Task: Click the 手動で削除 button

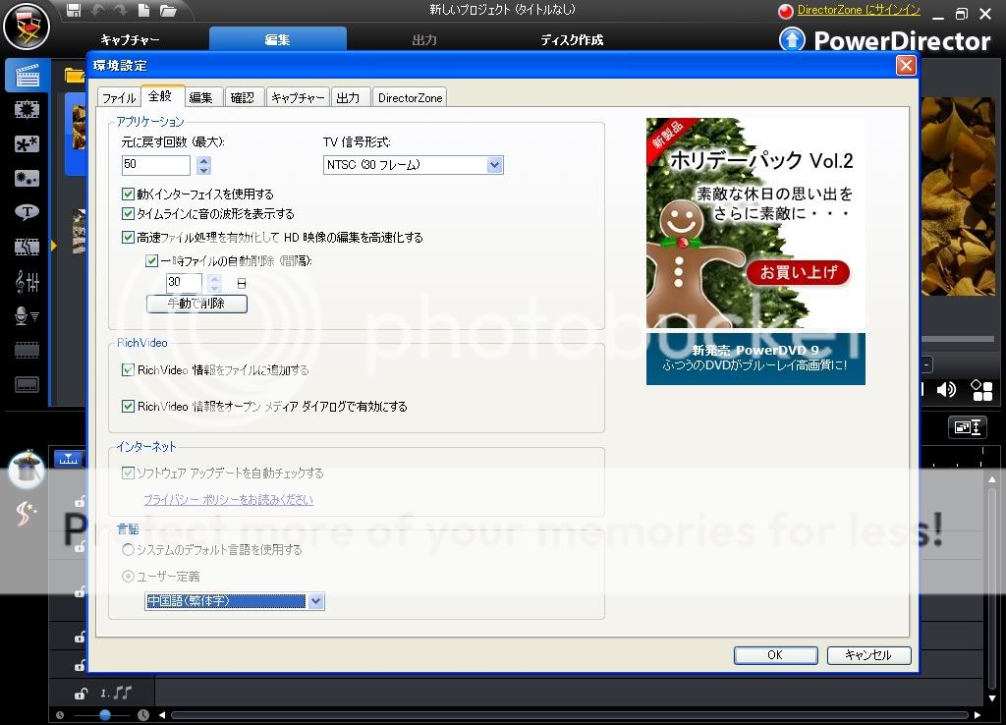Action: [x=196, y=304]
